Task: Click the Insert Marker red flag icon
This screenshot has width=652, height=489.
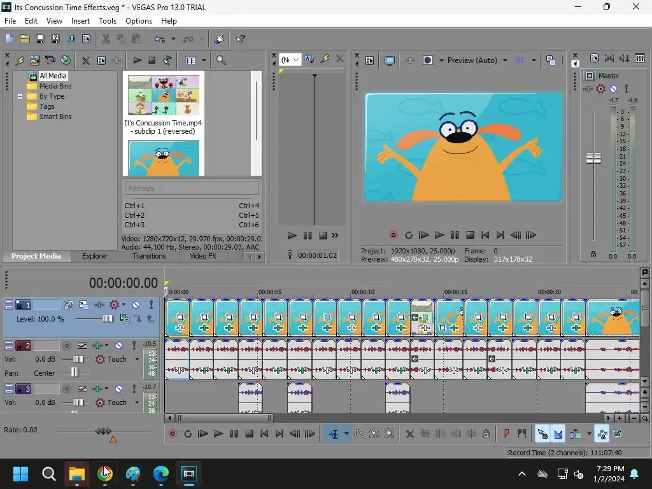Action: click(x=506, y=434)
